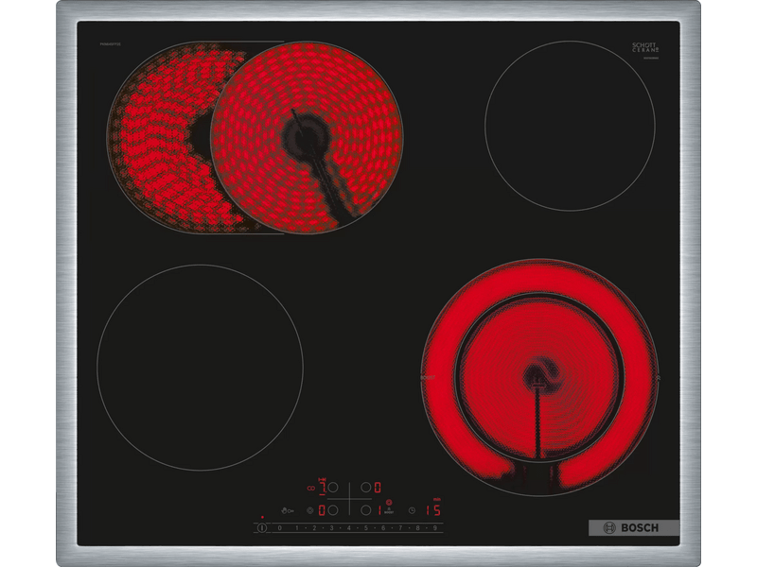Tap the child lock key symbol
This screenshot has height=567, width=757.
pyautogui.click(x=287, y=510)
